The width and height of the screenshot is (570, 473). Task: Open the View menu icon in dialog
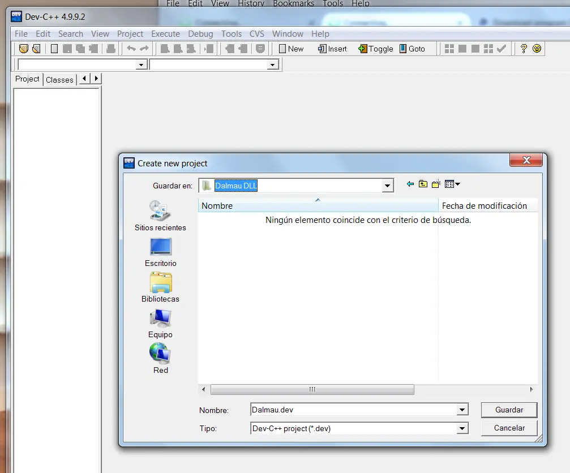(452, 184)
